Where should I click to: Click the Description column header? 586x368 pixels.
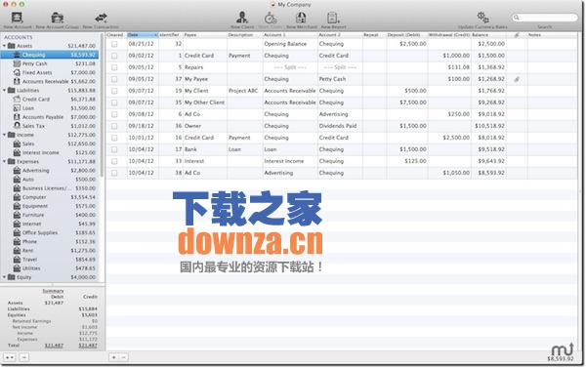pos(245,35)
